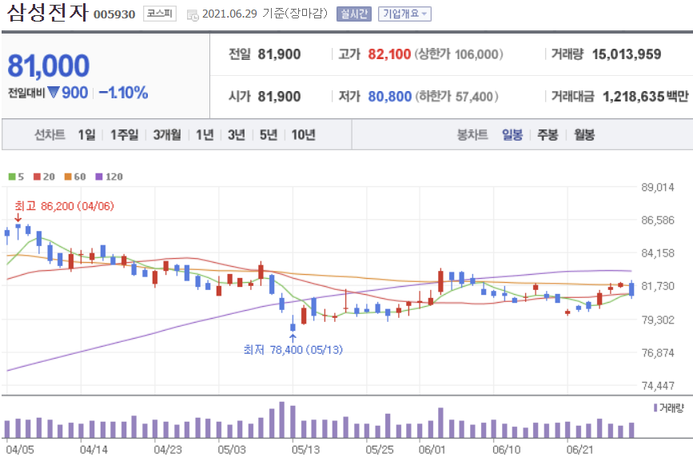Click the 거래량 value 15,013,959
This screenshot has height=461, width=693.
(x=627, y=54)
